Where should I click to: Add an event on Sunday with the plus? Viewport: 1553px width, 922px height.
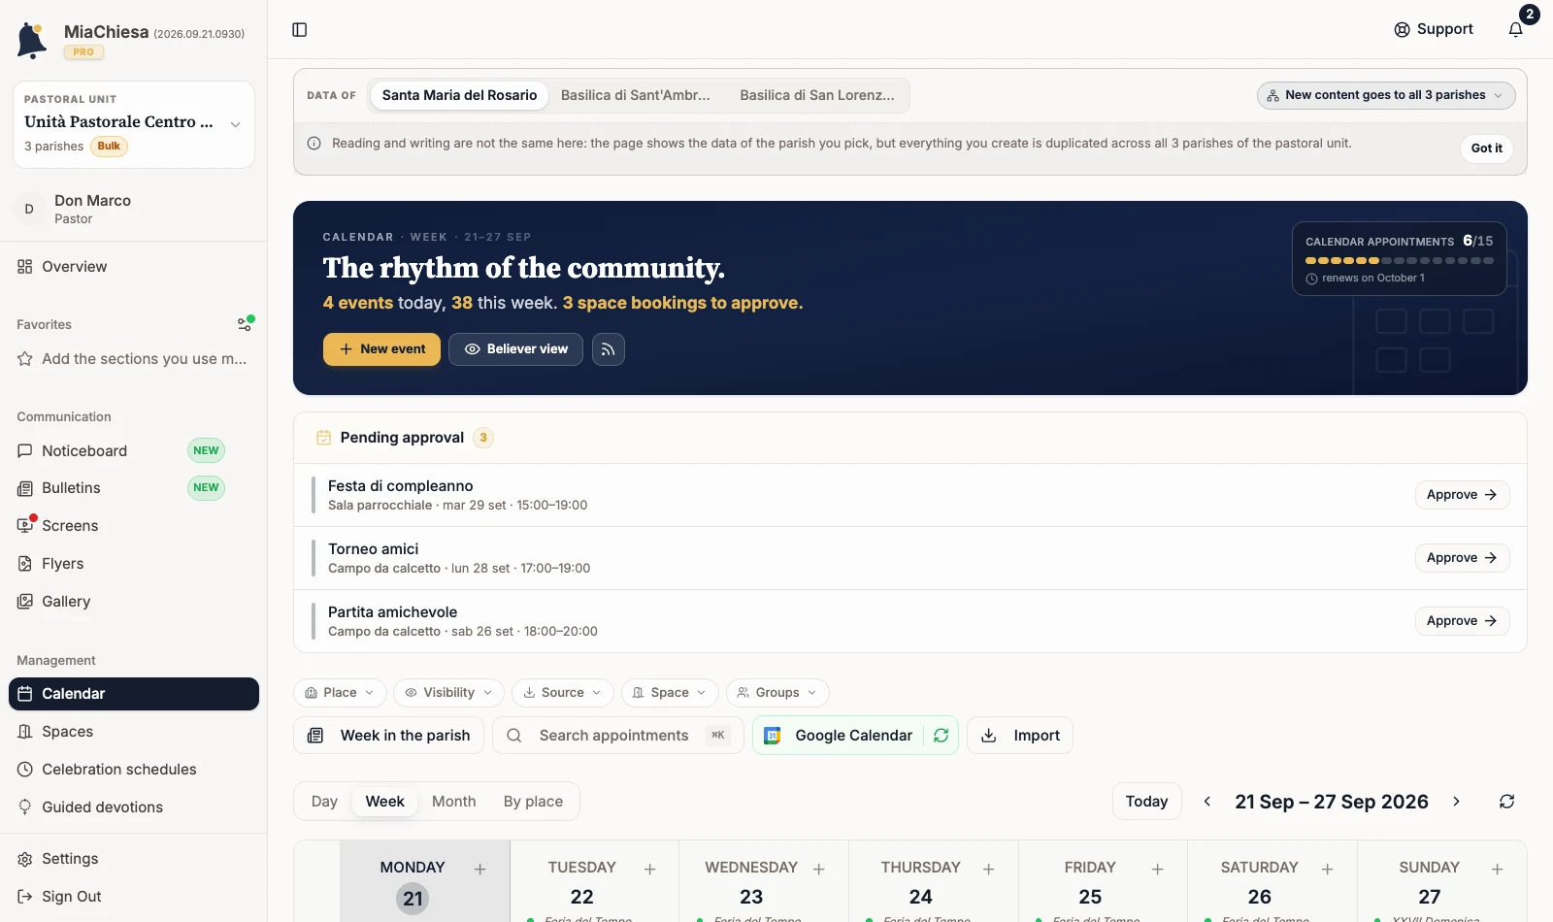point(1498,870)
